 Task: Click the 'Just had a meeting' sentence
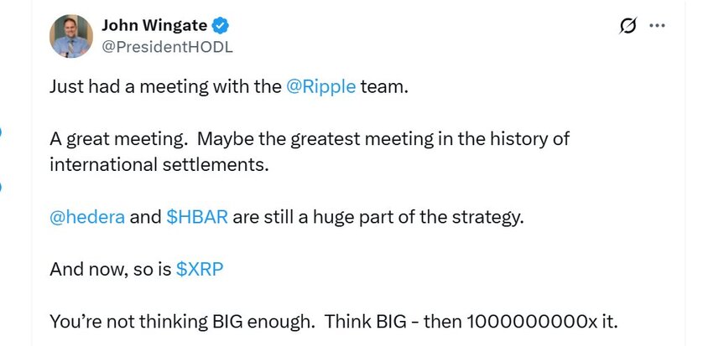pyautogui.click(x=229, y=86)
